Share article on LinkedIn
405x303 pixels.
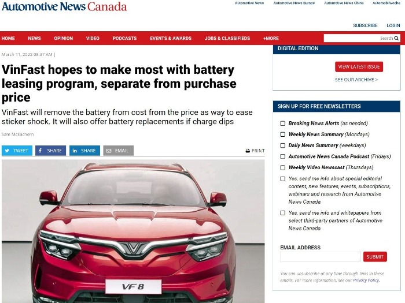(84, 151)
